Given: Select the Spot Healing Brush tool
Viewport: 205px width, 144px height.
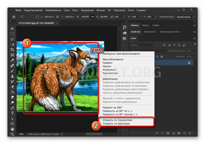Looking at the screenshot, I should point(12,66).
